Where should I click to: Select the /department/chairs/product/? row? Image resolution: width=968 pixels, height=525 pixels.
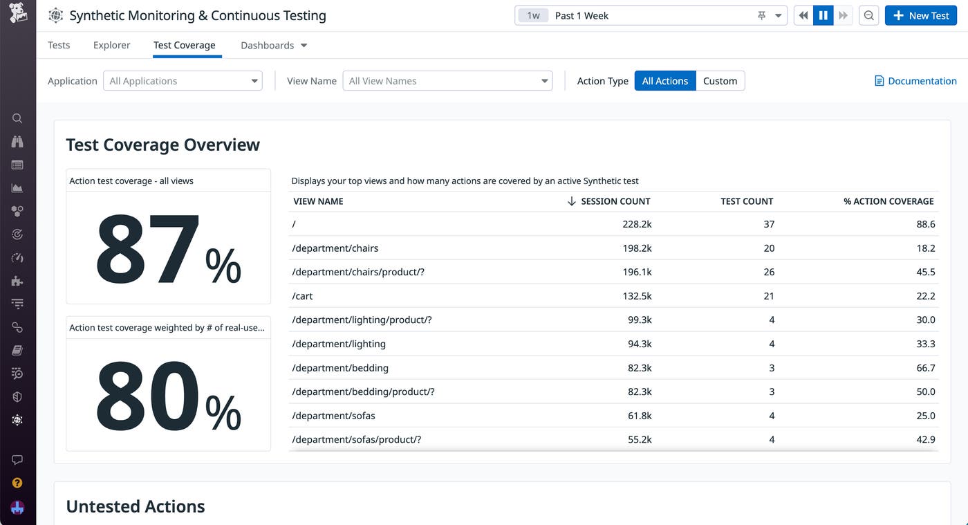(x=613, y=272)
